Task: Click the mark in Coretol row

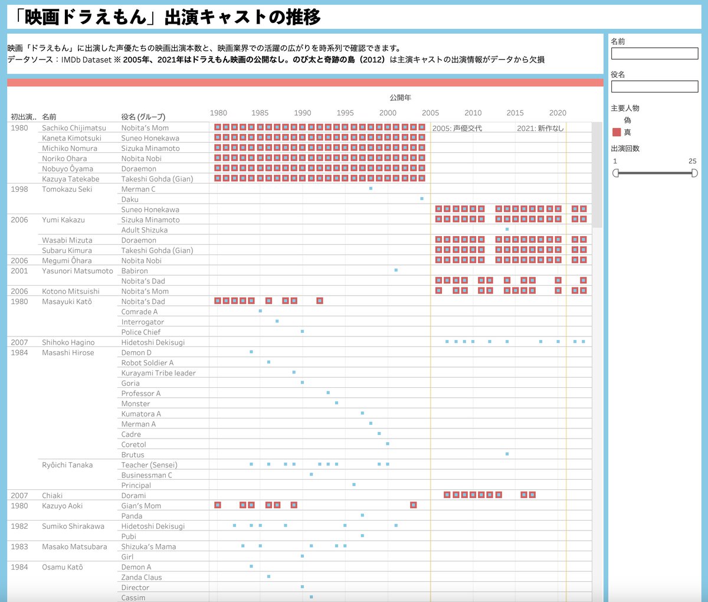Action: pyautogui.click(x=388, y=444)
